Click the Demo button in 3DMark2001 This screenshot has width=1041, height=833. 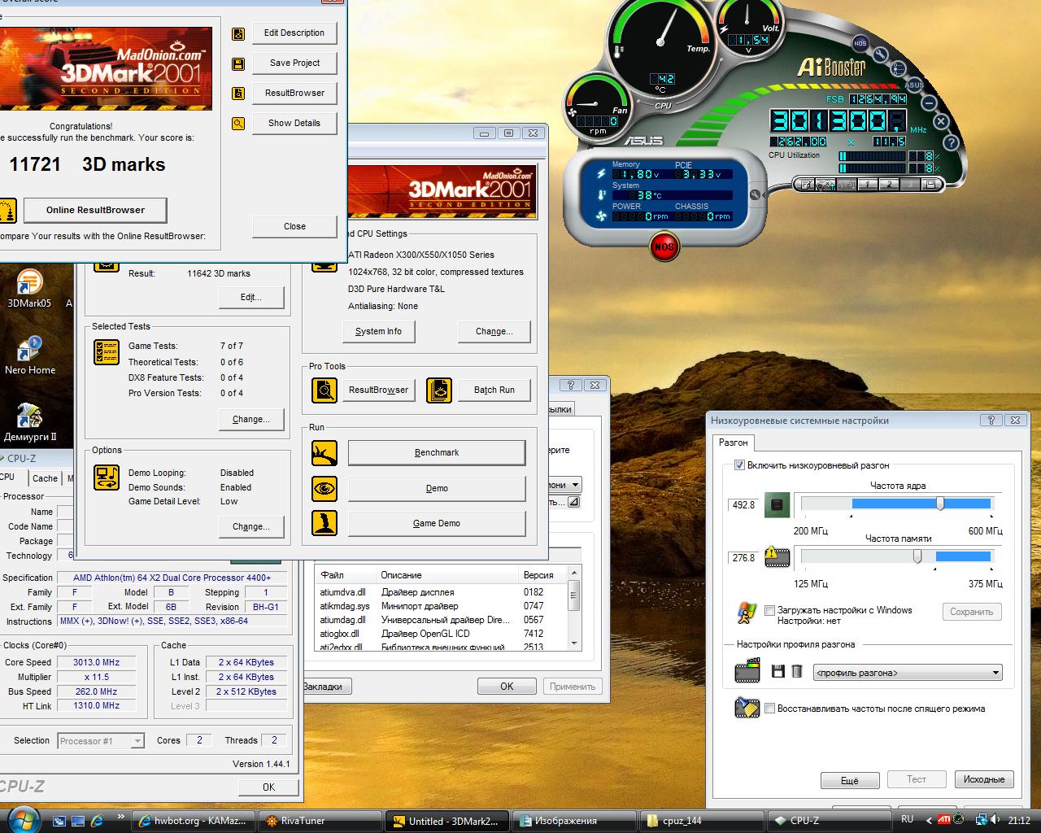click(x=437, y=489)
